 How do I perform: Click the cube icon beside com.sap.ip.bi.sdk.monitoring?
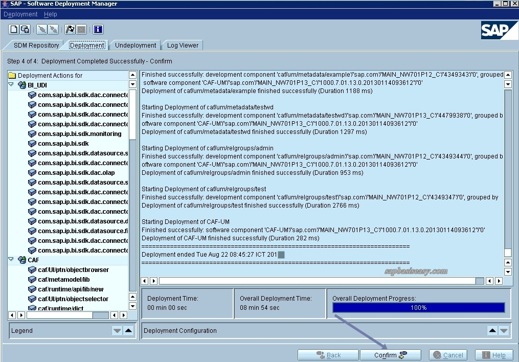click(32, 133)
